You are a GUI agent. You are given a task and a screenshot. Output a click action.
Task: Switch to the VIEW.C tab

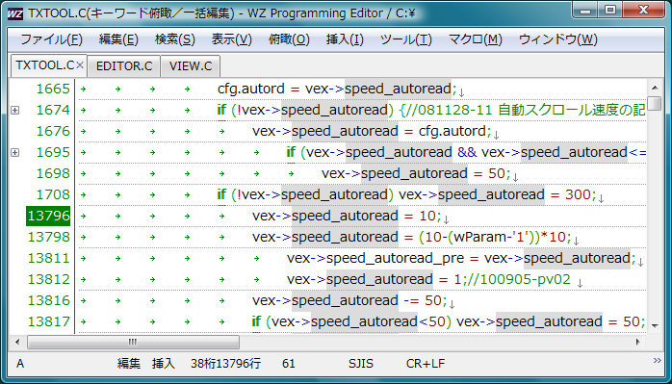coord(191,66)
